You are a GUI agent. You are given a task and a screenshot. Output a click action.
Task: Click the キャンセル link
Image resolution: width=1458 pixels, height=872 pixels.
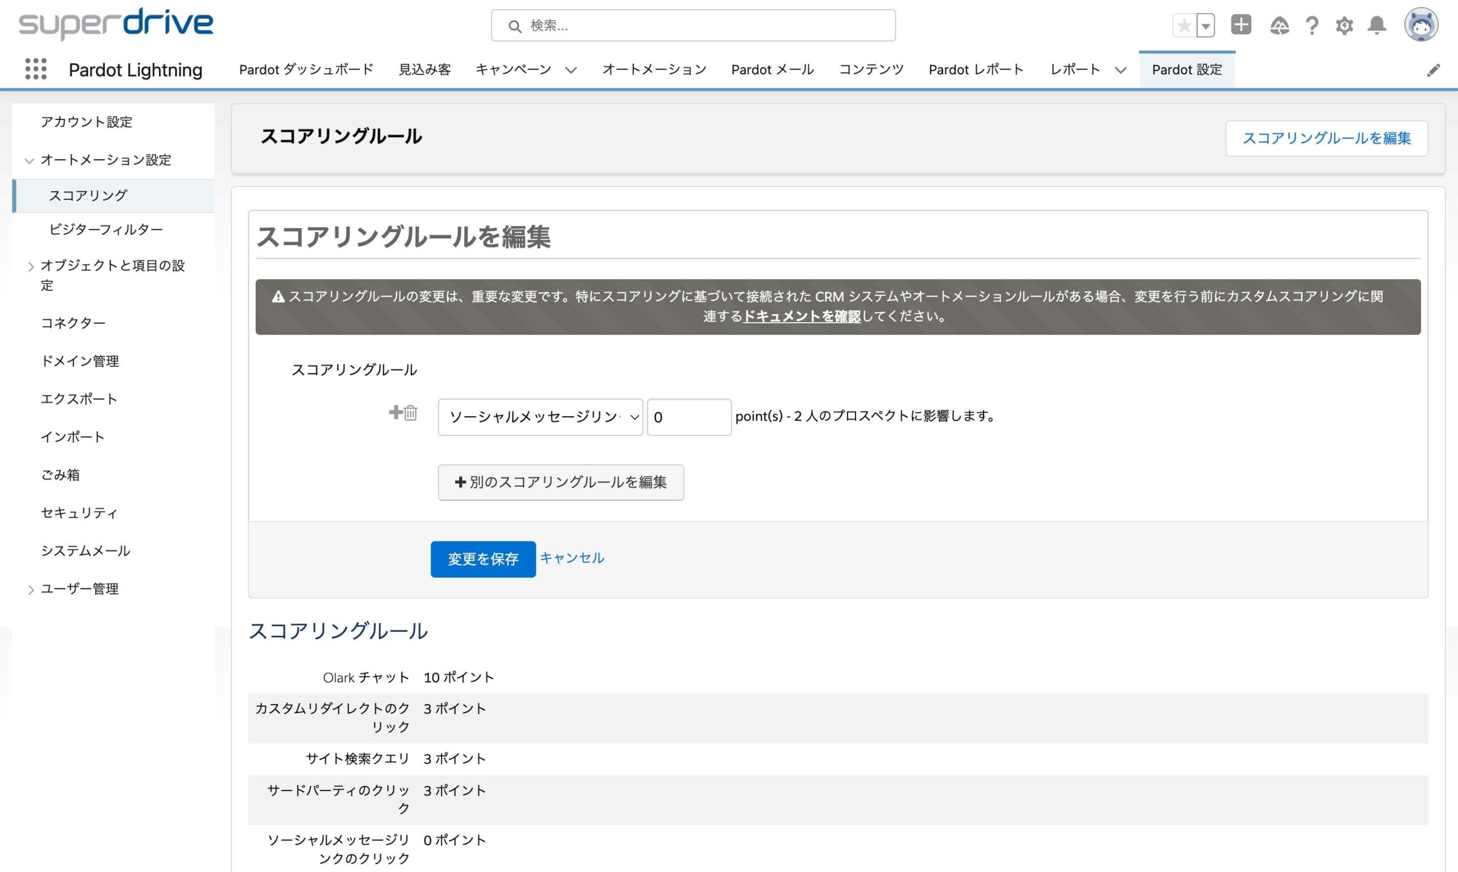pos(572,558)
